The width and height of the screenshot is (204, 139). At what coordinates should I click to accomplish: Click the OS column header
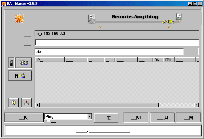(x=157, y=60)
